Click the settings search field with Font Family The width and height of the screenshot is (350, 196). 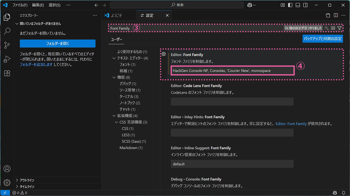196,28
